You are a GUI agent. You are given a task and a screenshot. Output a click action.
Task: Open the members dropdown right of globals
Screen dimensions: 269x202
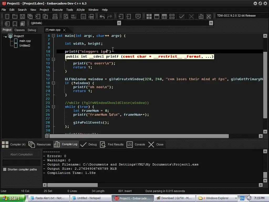point(211,23)
